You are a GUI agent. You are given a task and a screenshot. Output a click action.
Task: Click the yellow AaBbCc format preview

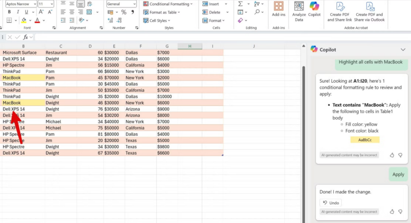point(365,139)
